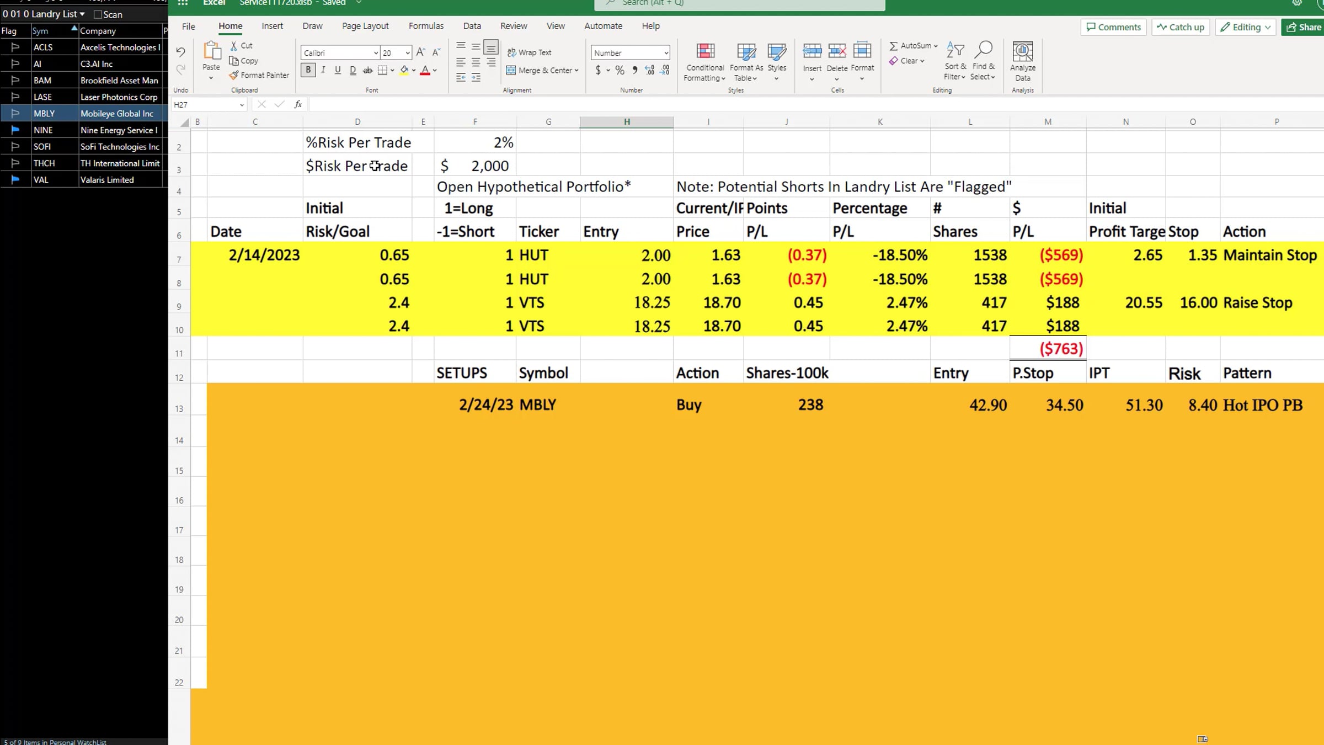This screenshot has width=1324, height=745.
Task: Toggle Underline formatting
Action: (x=338, y=70)
